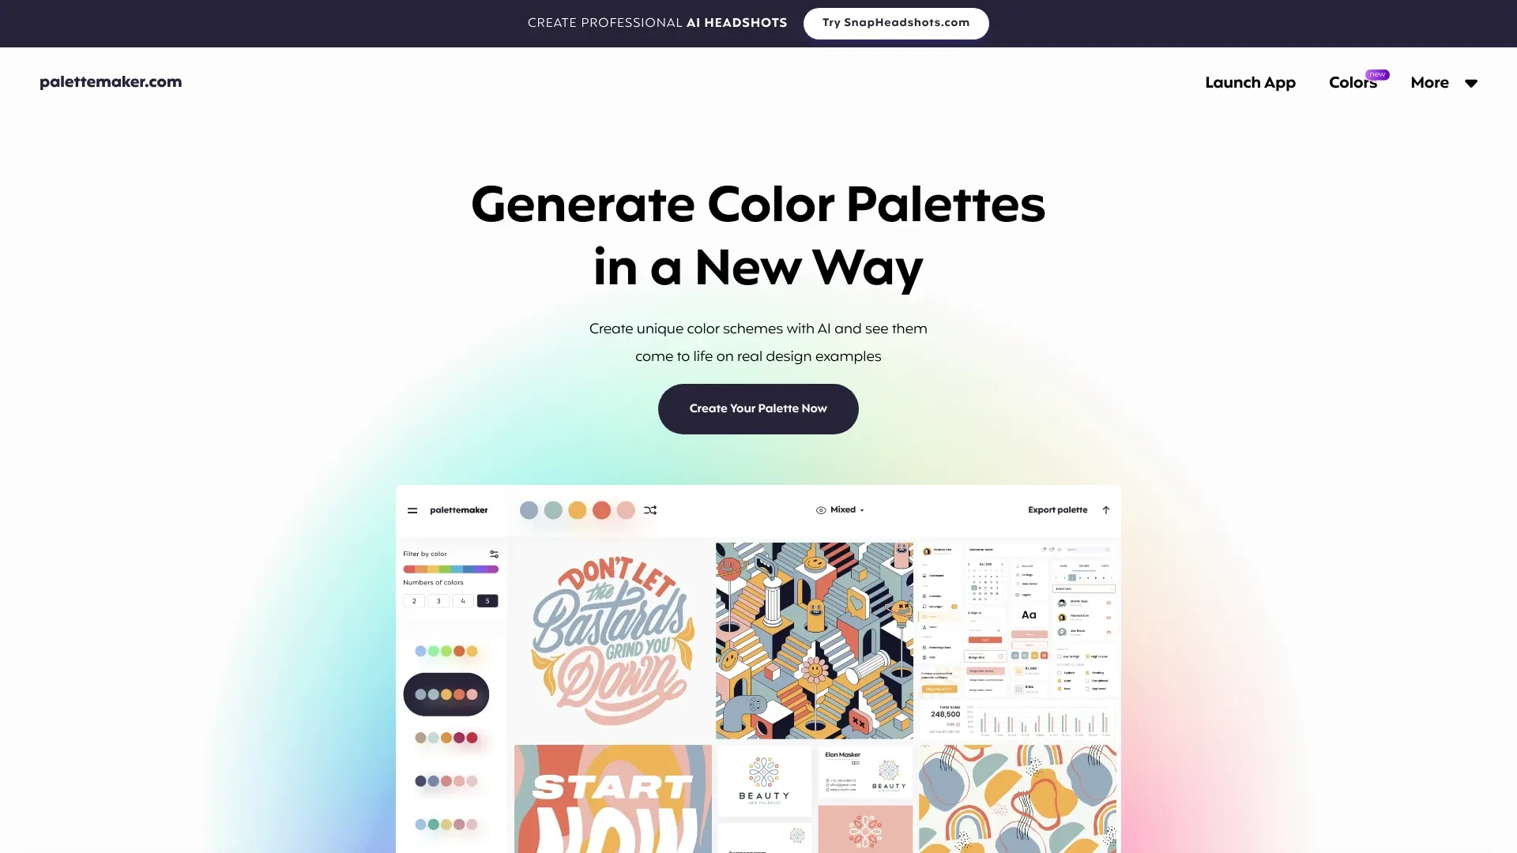The width and height of the screenshot is (1517, 853).
Task: Click the isometric city design thumbnail
Action: (813, 641)
